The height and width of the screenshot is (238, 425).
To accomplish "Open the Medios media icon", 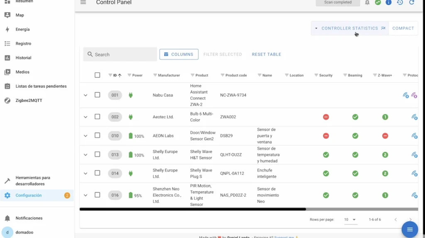I will pos(7,72).
